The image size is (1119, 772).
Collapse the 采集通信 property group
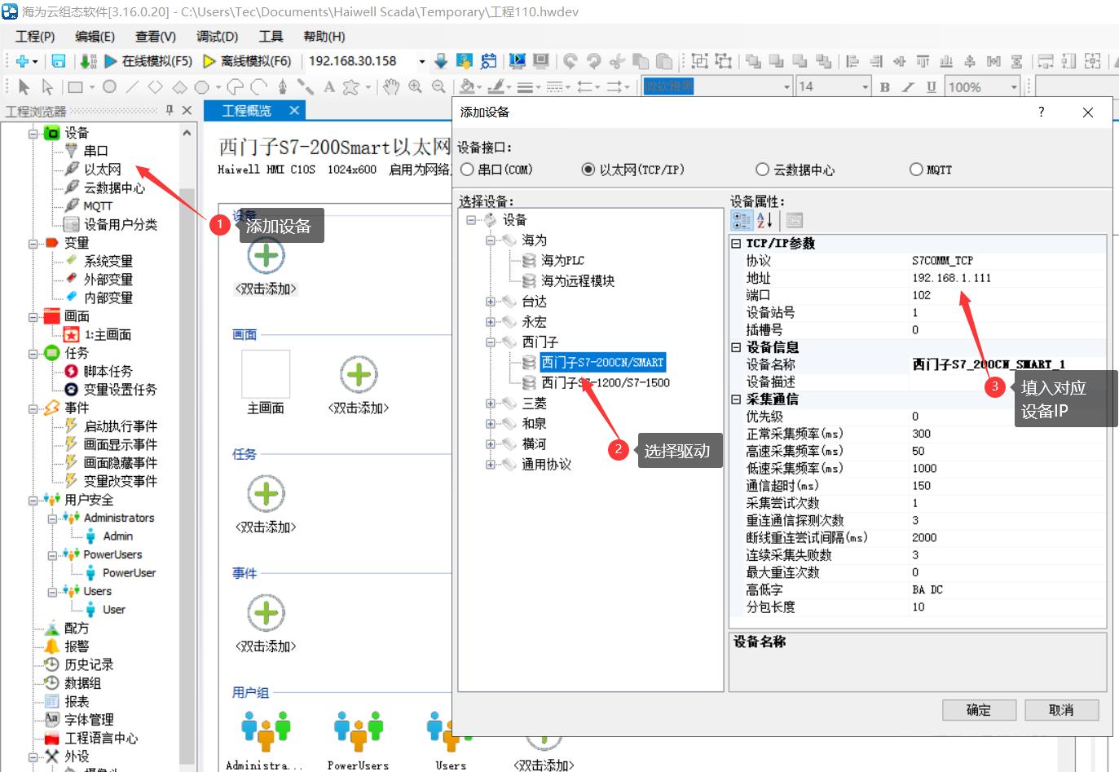coord(736,399)
